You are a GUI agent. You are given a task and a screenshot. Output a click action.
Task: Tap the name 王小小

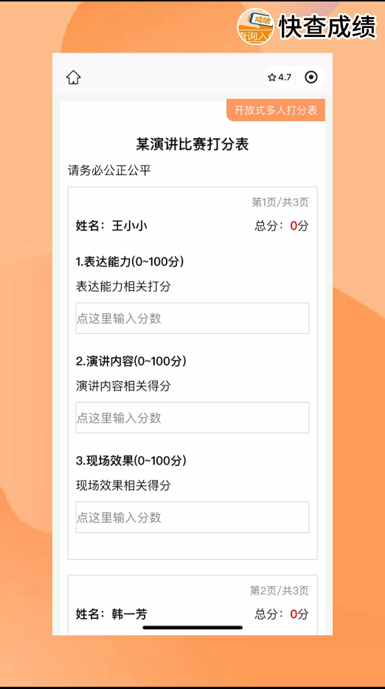[x=130, y=226]
